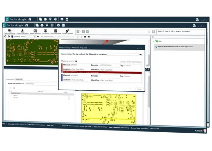This screenshot has width=212, height=151.
Task: Open Search dropdown in viewer toolbar
Action: (35, 36)
